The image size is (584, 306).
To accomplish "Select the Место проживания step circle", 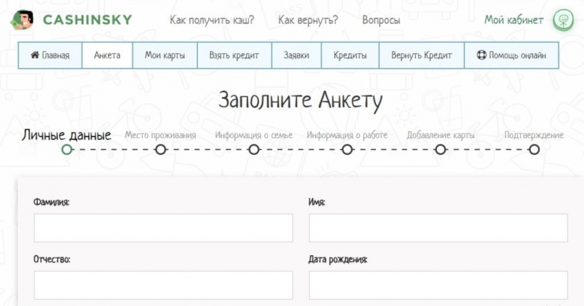I will point(160,149).
